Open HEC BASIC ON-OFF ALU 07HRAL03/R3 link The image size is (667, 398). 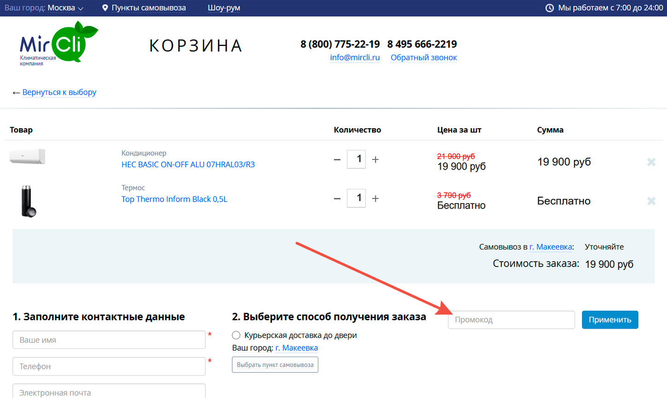point(188,165)
